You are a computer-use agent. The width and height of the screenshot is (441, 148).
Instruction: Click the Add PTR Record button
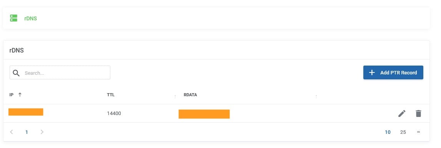click(393, 72)
